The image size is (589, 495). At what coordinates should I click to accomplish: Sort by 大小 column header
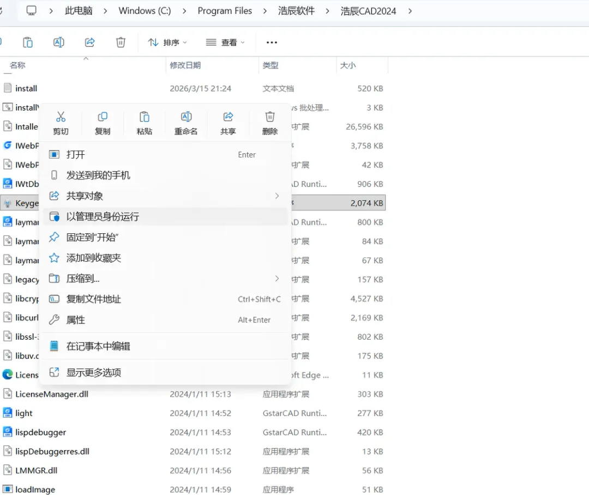coord(348,65)
